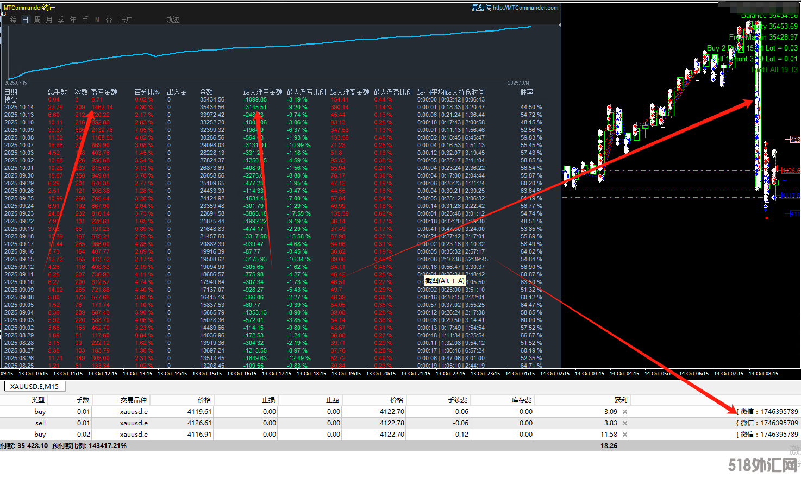
Task: Click the 胜率 win-rate column header
Action: point(527,92)
